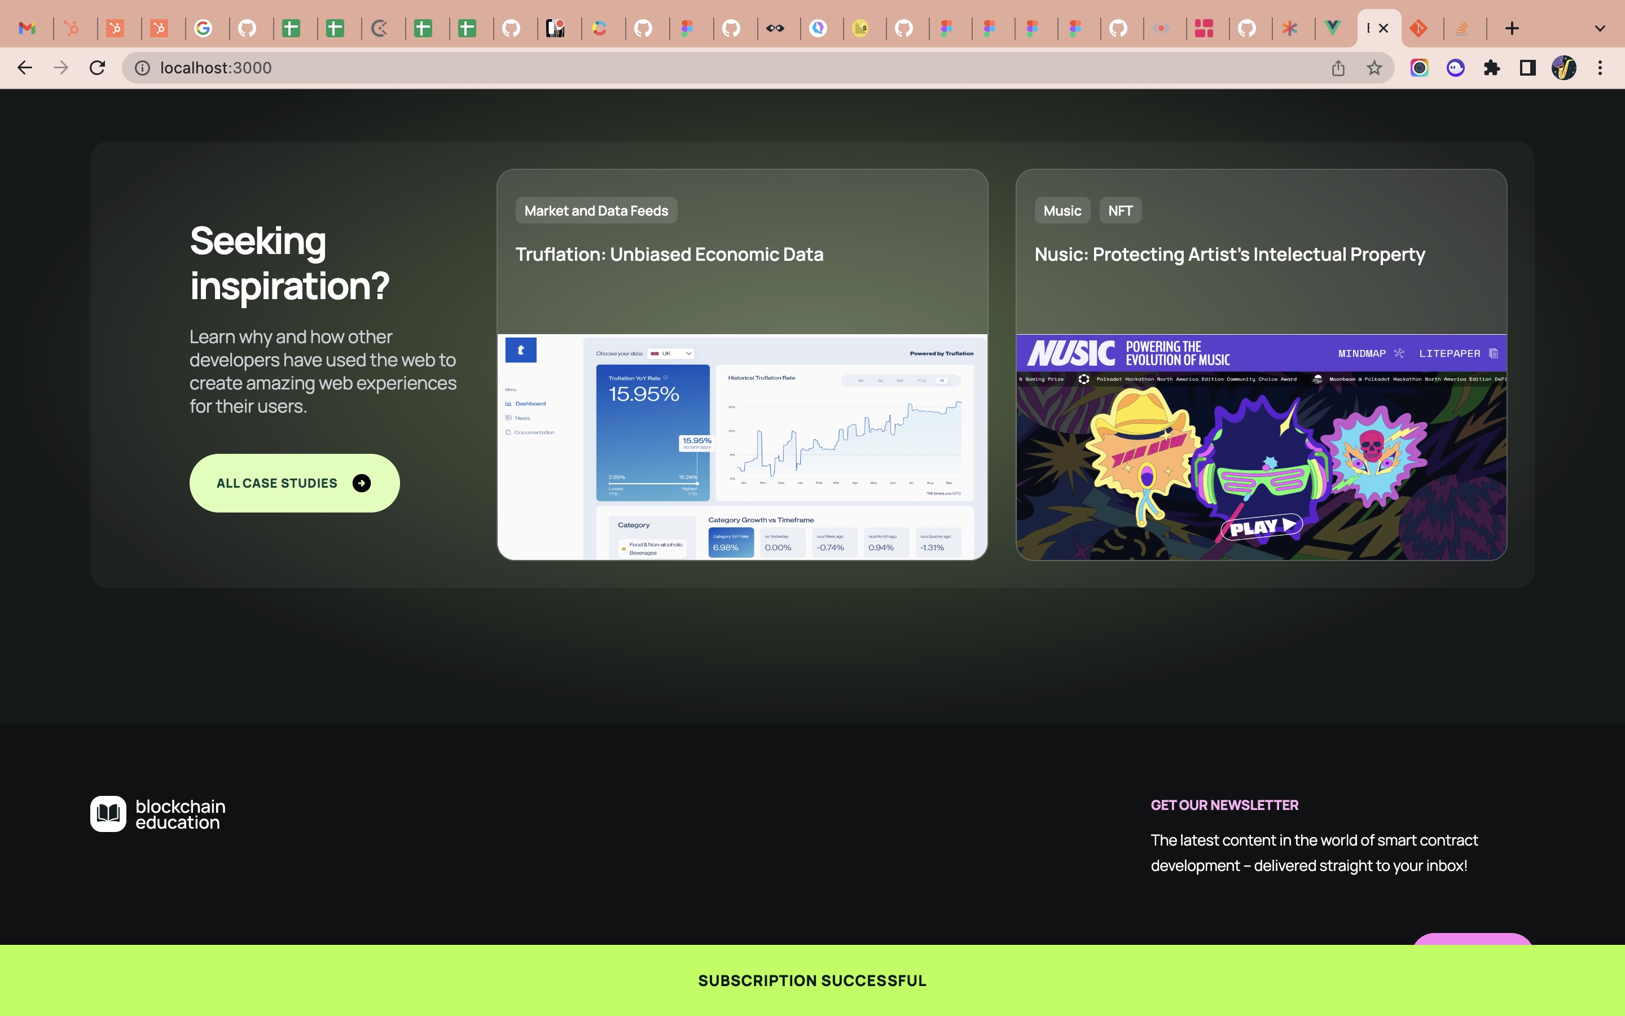The height and width of the screenshot is (1016, 1625).
Task: Click the Documentation file icon in Truflation sidebar
Action: pyautogui.click(x=508, y=432)
